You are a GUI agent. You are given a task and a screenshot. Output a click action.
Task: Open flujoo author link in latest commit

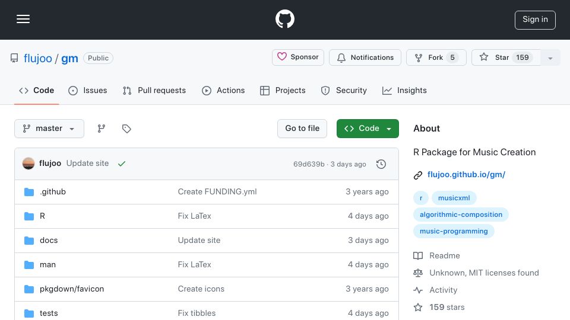click(x=50, y=164)
